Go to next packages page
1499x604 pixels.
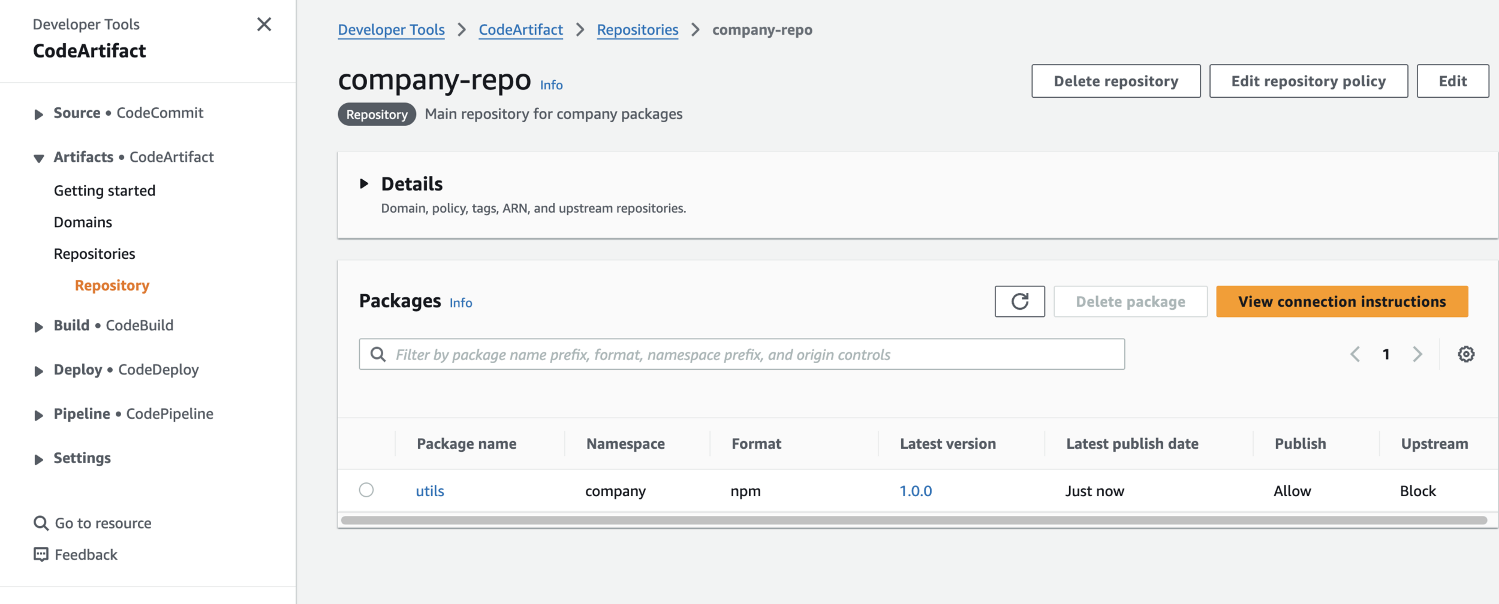click(x=1417, y=354)
